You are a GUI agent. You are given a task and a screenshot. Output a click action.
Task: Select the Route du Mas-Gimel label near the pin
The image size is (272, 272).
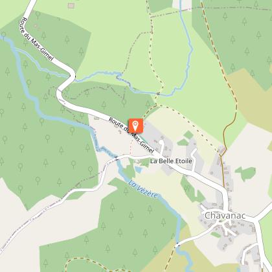point(131,135)
